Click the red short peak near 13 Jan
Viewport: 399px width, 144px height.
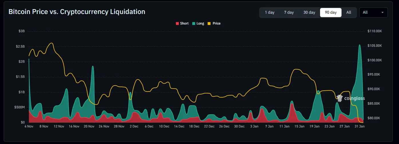point(292,105)
